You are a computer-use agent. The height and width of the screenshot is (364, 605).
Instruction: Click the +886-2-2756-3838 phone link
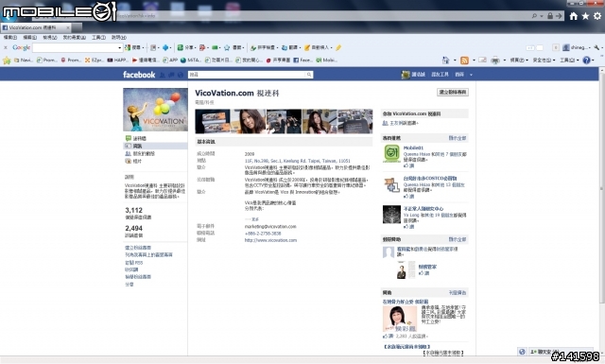(263, 234)
